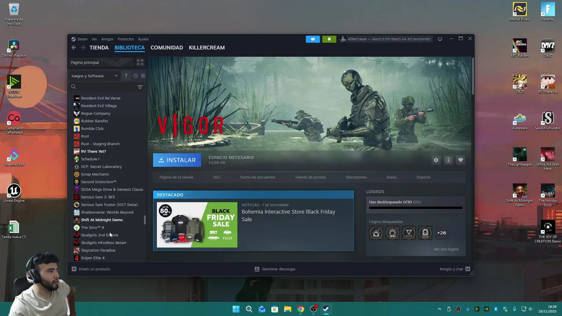Screen dimensions: 562x316
Task: Sort library with the up arrow icon
Action: click(126, 75)
